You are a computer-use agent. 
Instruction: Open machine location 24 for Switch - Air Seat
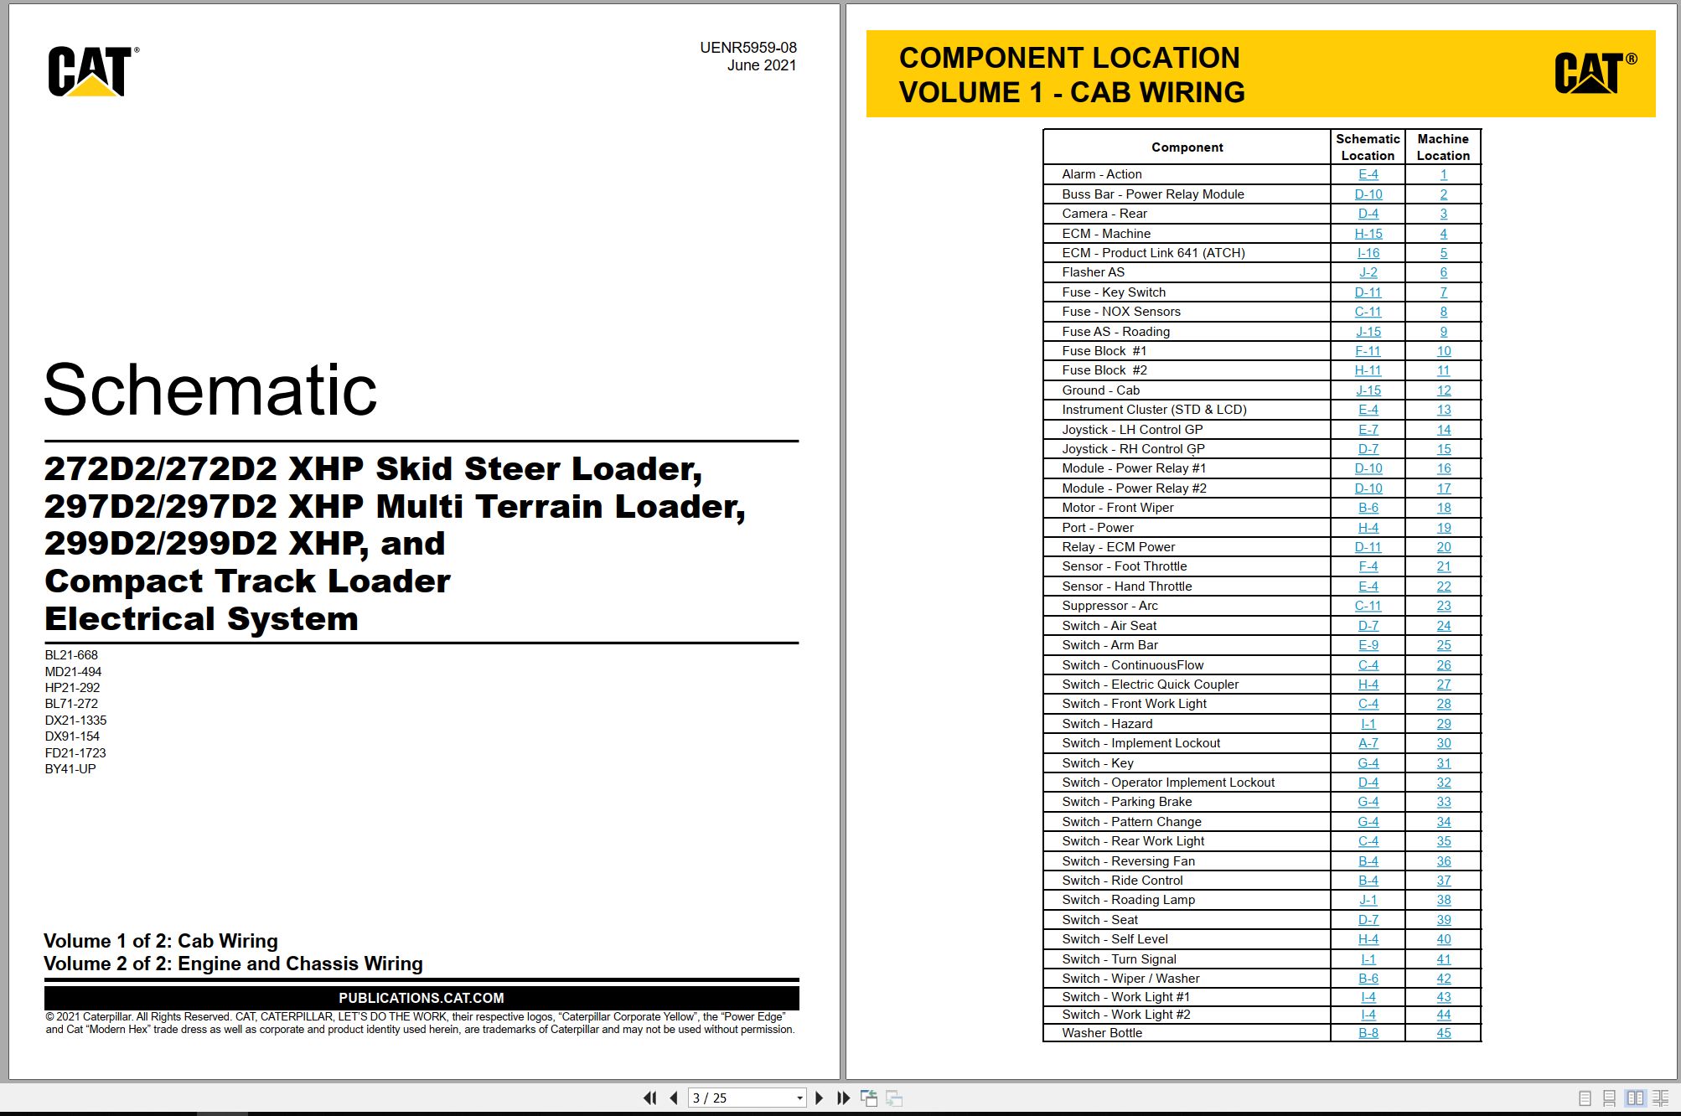1443,626
